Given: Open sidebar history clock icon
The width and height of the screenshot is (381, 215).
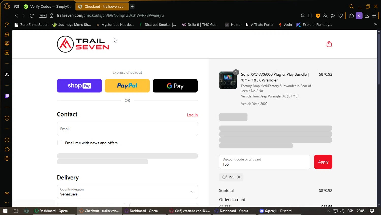Looking at the screenshot, I should click(x=7, y=140).
